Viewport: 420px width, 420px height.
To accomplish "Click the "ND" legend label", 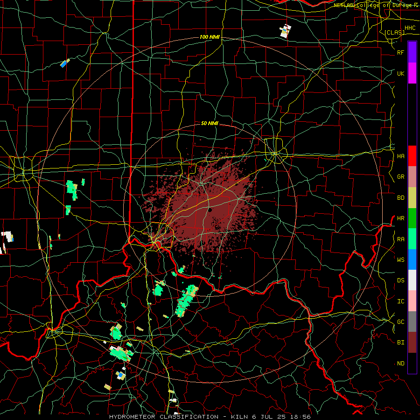I will (x=400, y=364).
